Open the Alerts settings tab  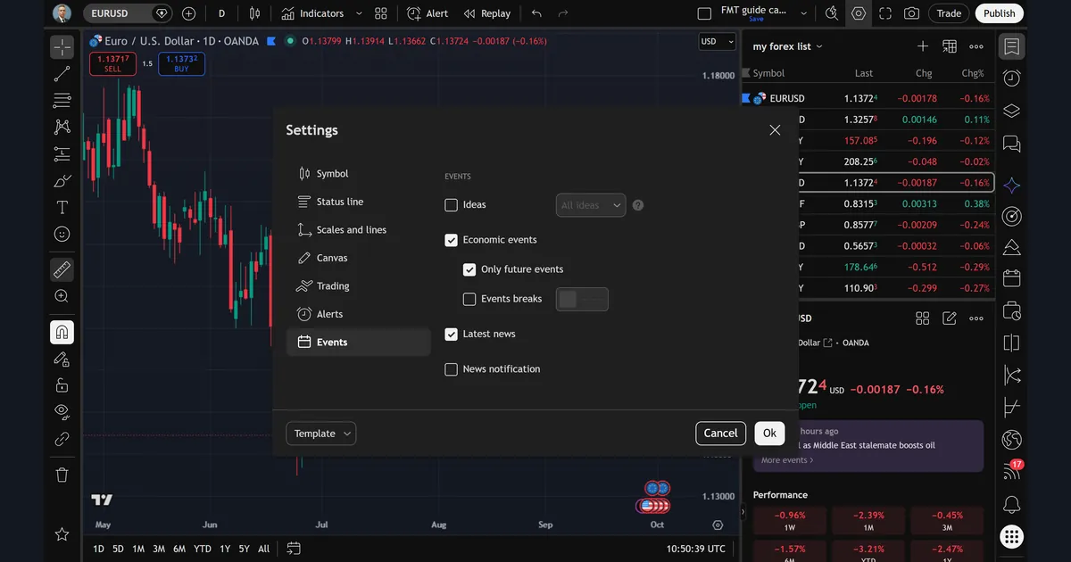(359, 314)
